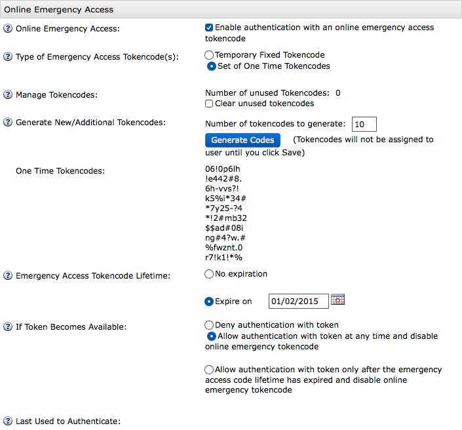The height and width of the screenshot is (430, 462).
Task: Click the number of tokencodes to generate field
Action: pos(364,124)
